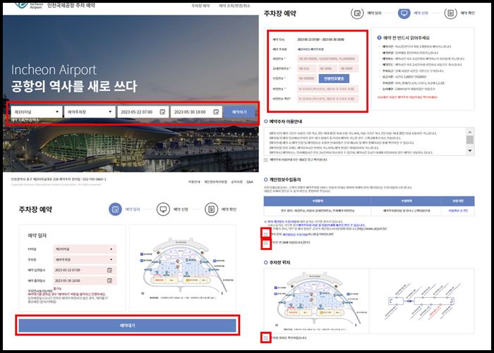This screenshot has height=353, width=494.
Task: Click the scroll up arrow in the 예약주차 이용안내 box
Action: pos(470,132)
